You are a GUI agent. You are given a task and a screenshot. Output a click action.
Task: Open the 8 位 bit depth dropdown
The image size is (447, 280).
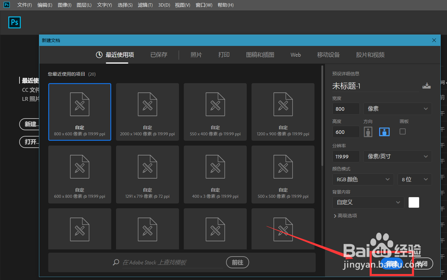415,179
